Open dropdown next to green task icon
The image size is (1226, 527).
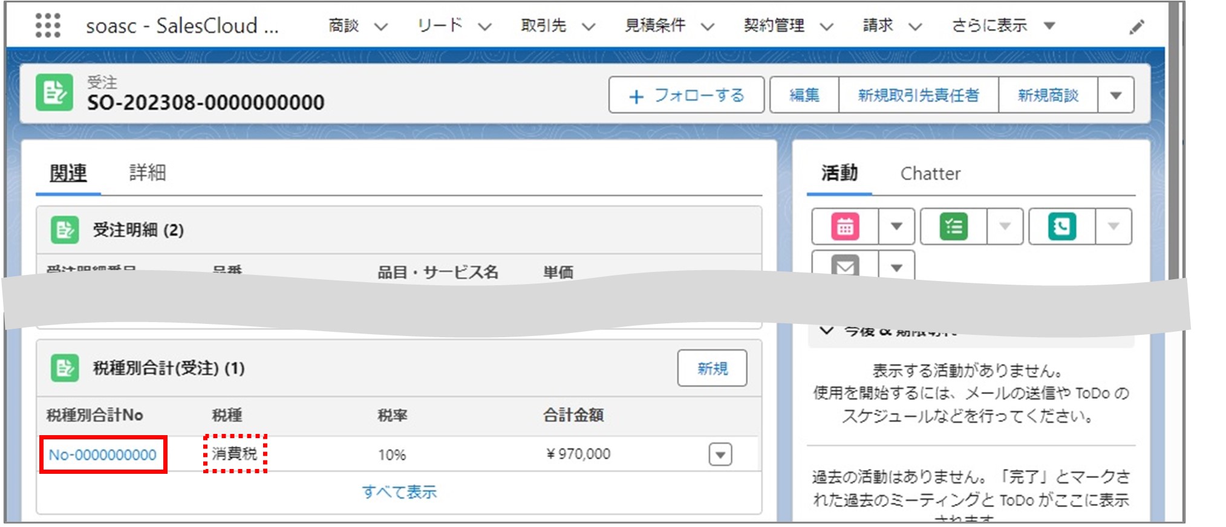point(1005,227)
